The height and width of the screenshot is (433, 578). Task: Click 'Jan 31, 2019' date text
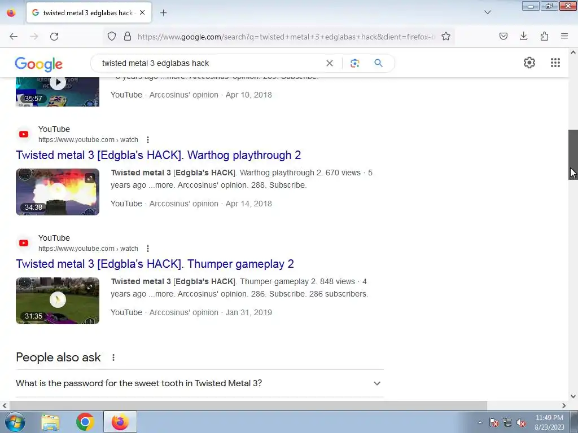tap(249, 312)
